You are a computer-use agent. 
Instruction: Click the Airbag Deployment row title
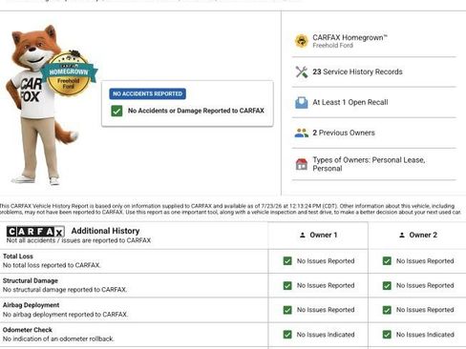(x=31, y=305)
